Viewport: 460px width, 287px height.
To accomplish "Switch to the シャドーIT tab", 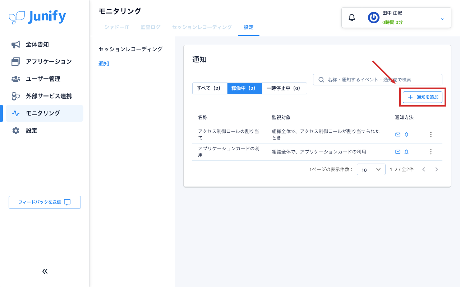I will coord(117,27).
